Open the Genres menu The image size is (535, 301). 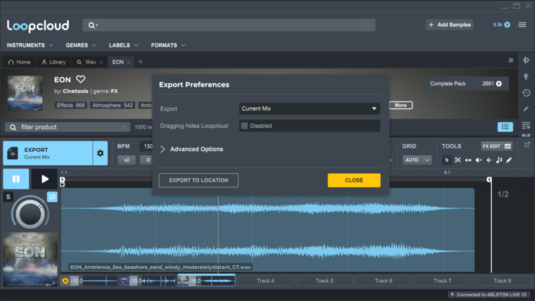click(81, 45)
